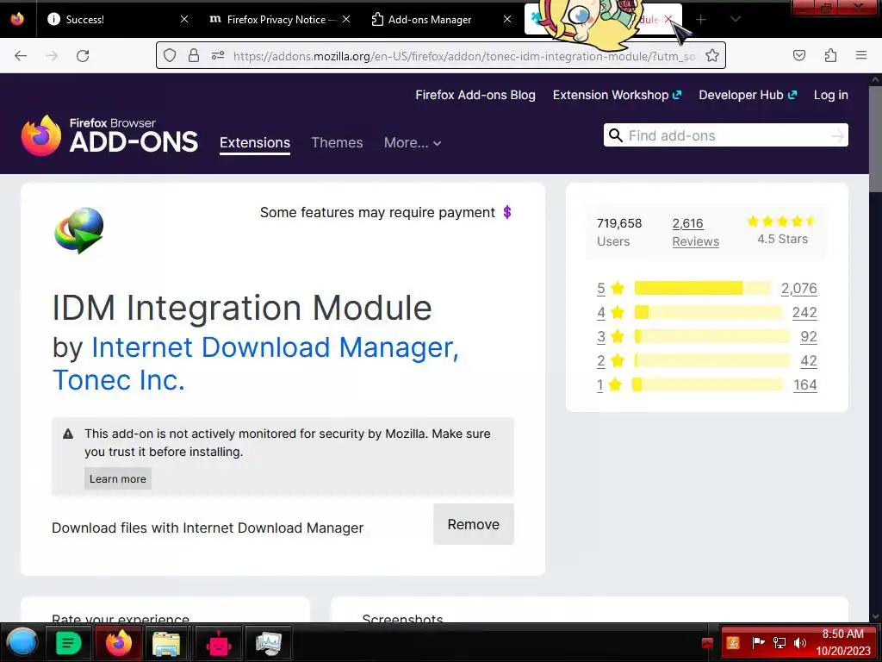List all tabs with the chevron

(x=735, y=19)
